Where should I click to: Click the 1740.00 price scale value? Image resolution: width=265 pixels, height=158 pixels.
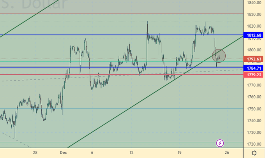254,121
